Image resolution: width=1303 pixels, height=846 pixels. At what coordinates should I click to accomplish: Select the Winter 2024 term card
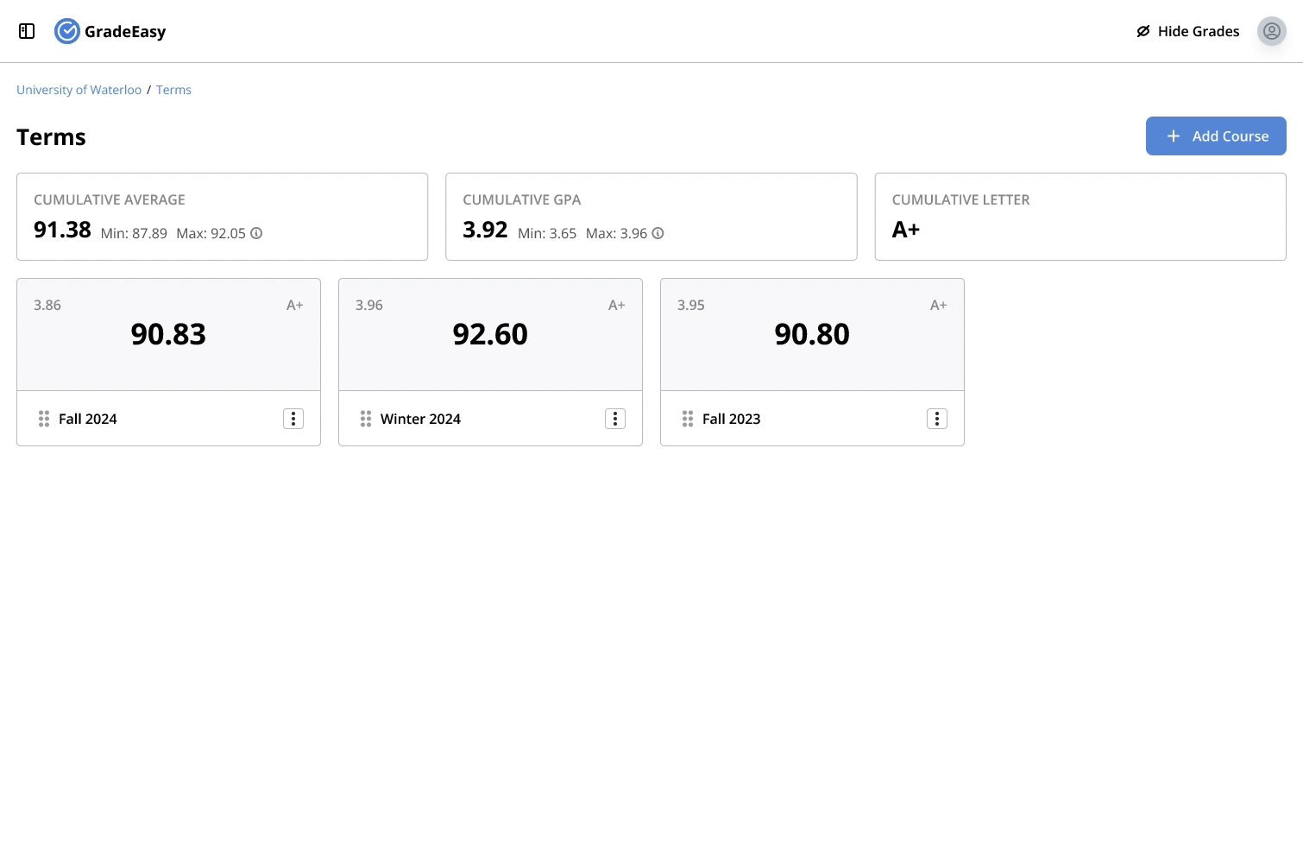pyautogui.click(x=490, y=334)
